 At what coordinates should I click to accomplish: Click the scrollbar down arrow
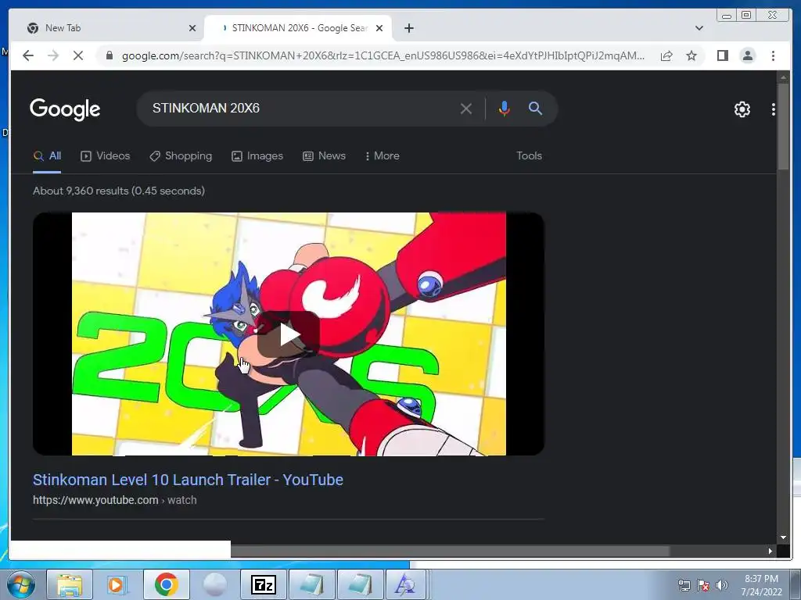783,537
